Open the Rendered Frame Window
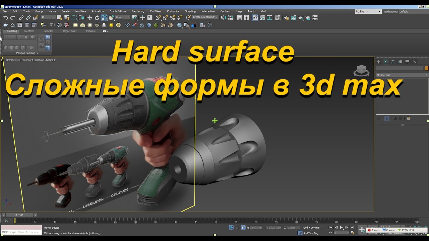The image size is (429, 241). coord(293,18)
